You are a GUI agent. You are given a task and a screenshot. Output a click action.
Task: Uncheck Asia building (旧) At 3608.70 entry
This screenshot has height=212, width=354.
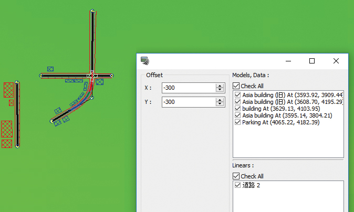pos(237,102)
